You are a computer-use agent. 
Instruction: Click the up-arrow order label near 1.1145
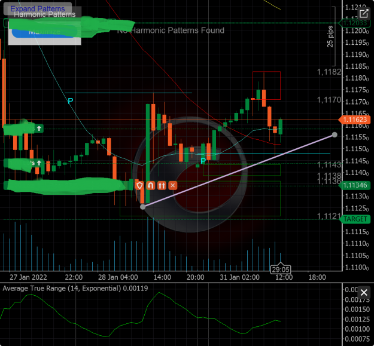click(x=39, y=163)
